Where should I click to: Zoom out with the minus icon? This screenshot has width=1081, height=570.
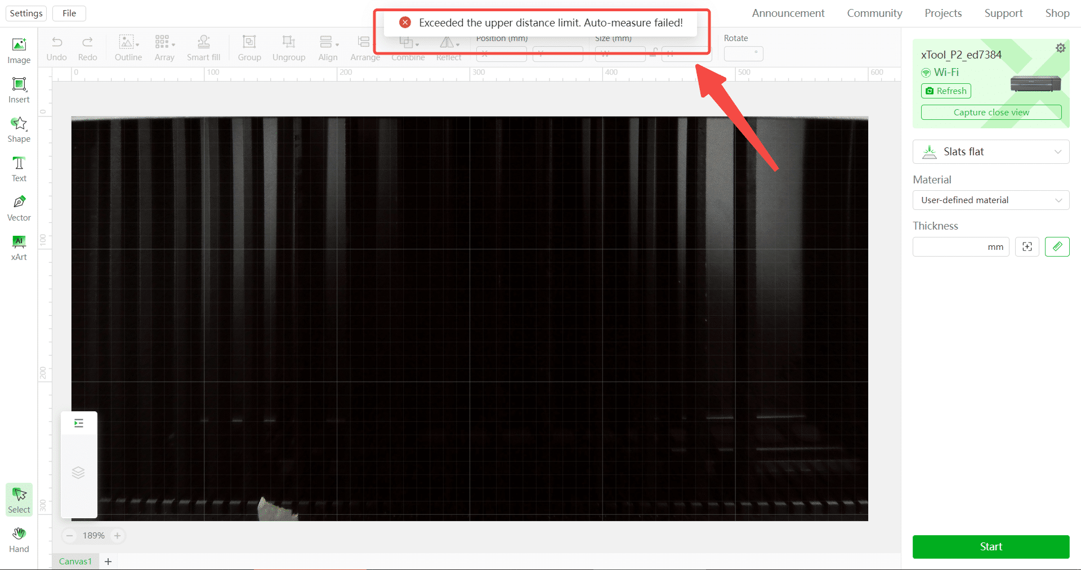click(x=70, y=536)
